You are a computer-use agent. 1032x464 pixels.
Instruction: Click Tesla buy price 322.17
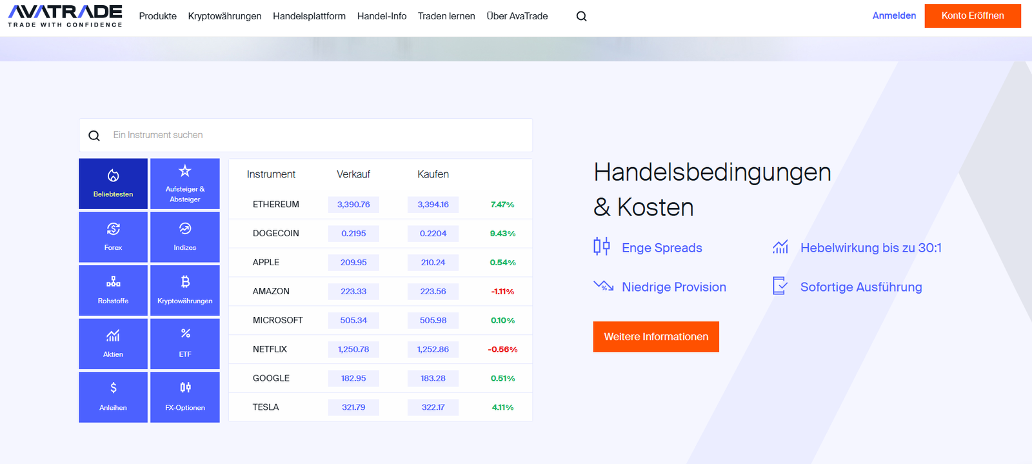pos(433,408)
